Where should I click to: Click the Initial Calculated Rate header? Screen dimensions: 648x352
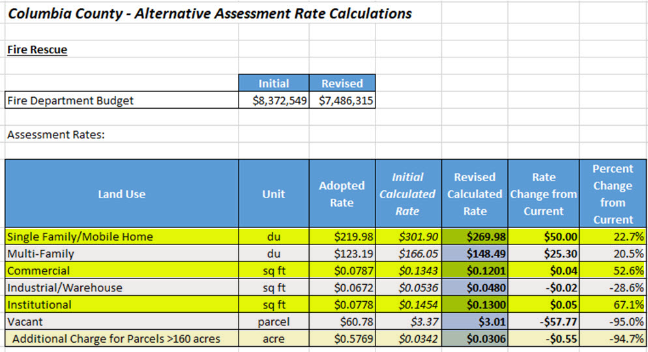(407, 194)
